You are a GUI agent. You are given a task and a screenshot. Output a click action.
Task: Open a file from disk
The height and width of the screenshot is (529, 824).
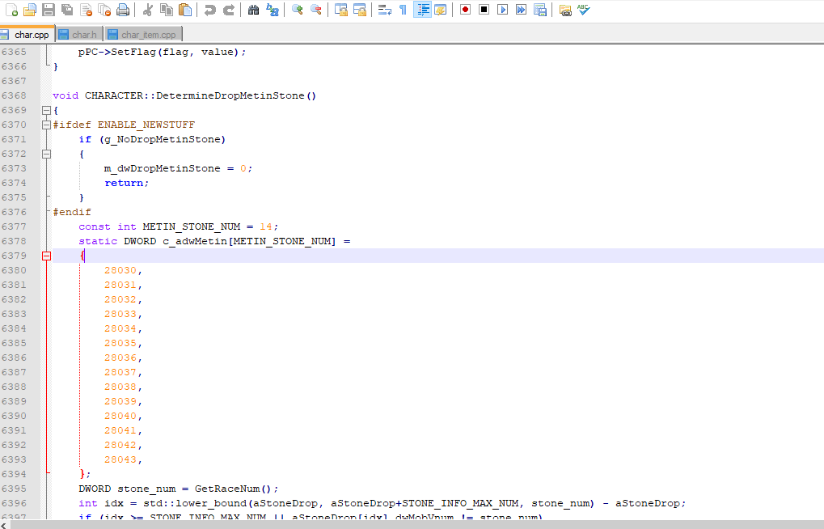pos(30,10)
